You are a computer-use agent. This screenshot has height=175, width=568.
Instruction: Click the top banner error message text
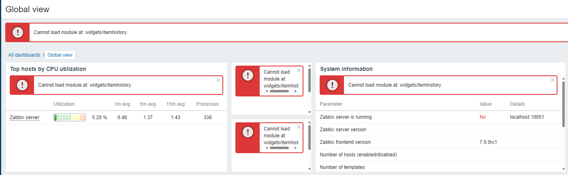81,32
